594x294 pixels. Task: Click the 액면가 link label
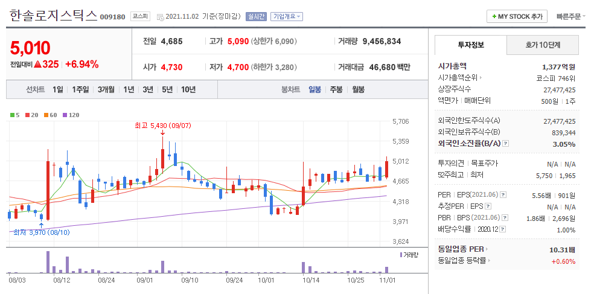tap(448, 101)
